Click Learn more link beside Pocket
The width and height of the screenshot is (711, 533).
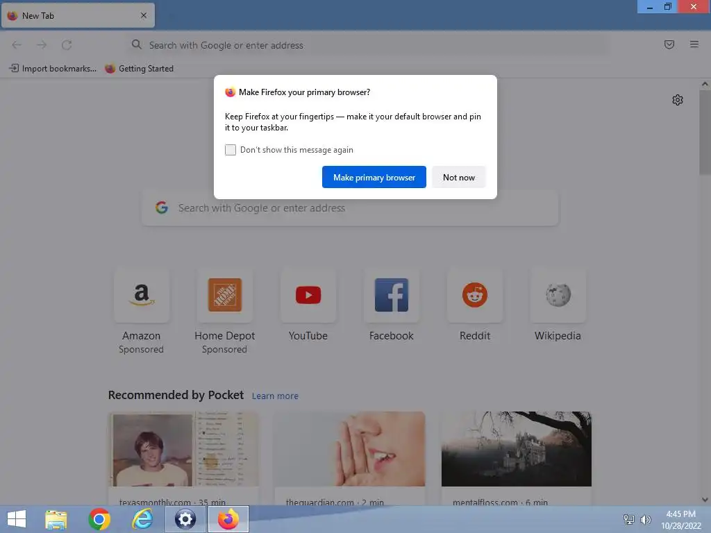click(275, 396)
